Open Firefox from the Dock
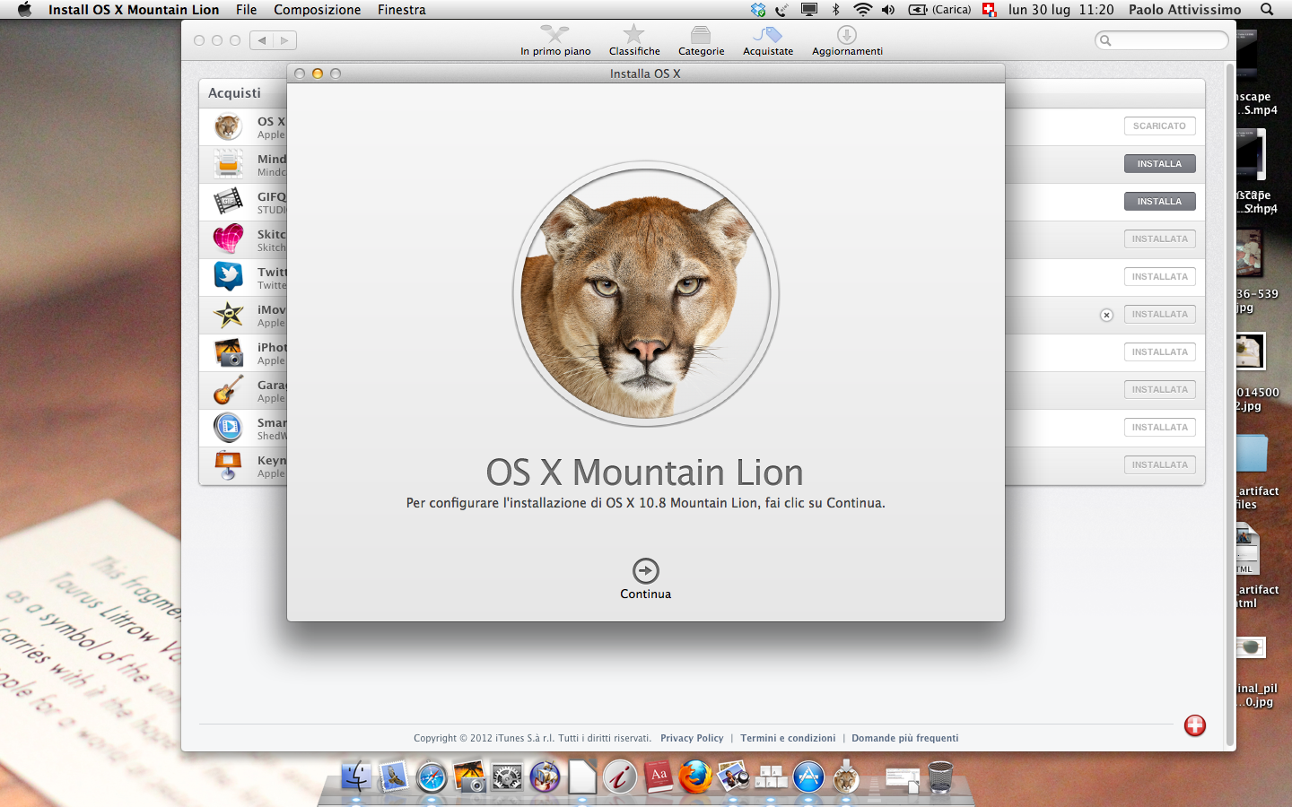 click(x=695, y=777)
